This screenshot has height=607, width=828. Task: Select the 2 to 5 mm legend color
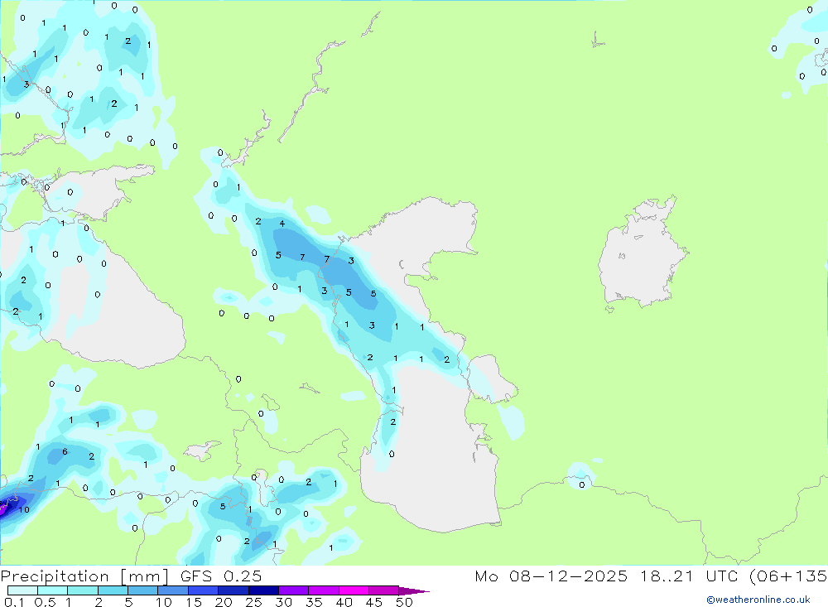tap(113, 590)
